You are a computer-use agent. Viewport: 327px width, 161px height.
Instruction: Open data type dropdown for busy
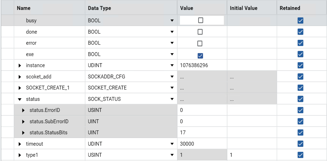click(x=172, y=21)
